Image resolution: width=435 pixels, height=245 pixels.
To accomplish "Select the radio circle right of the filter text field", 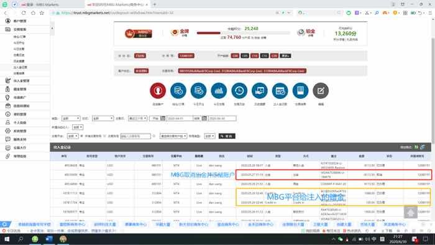I will pyautogui.click(x=154, y=136).
